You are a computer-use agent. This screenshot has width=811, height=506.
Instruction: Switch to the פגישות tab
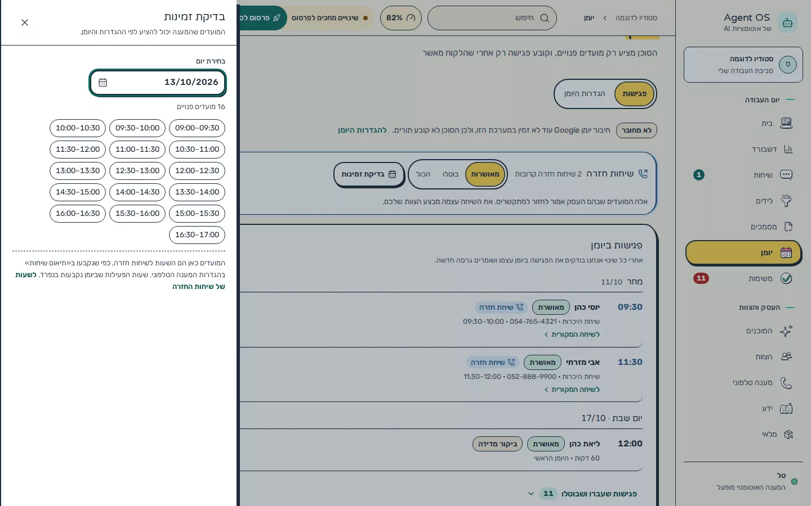click(635, 94)
